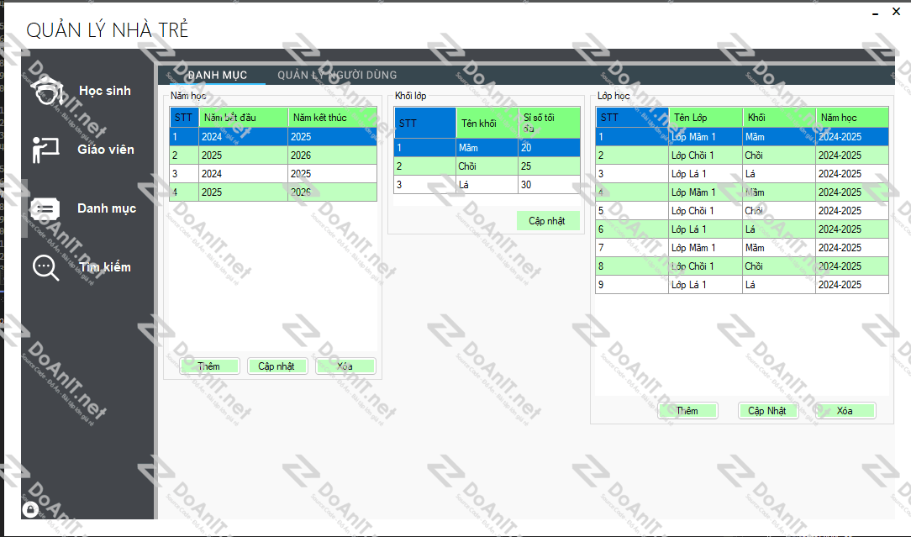The image size is (911, 537).
Task: Open the Giáo viên section
Action: [x=106, y=150]
